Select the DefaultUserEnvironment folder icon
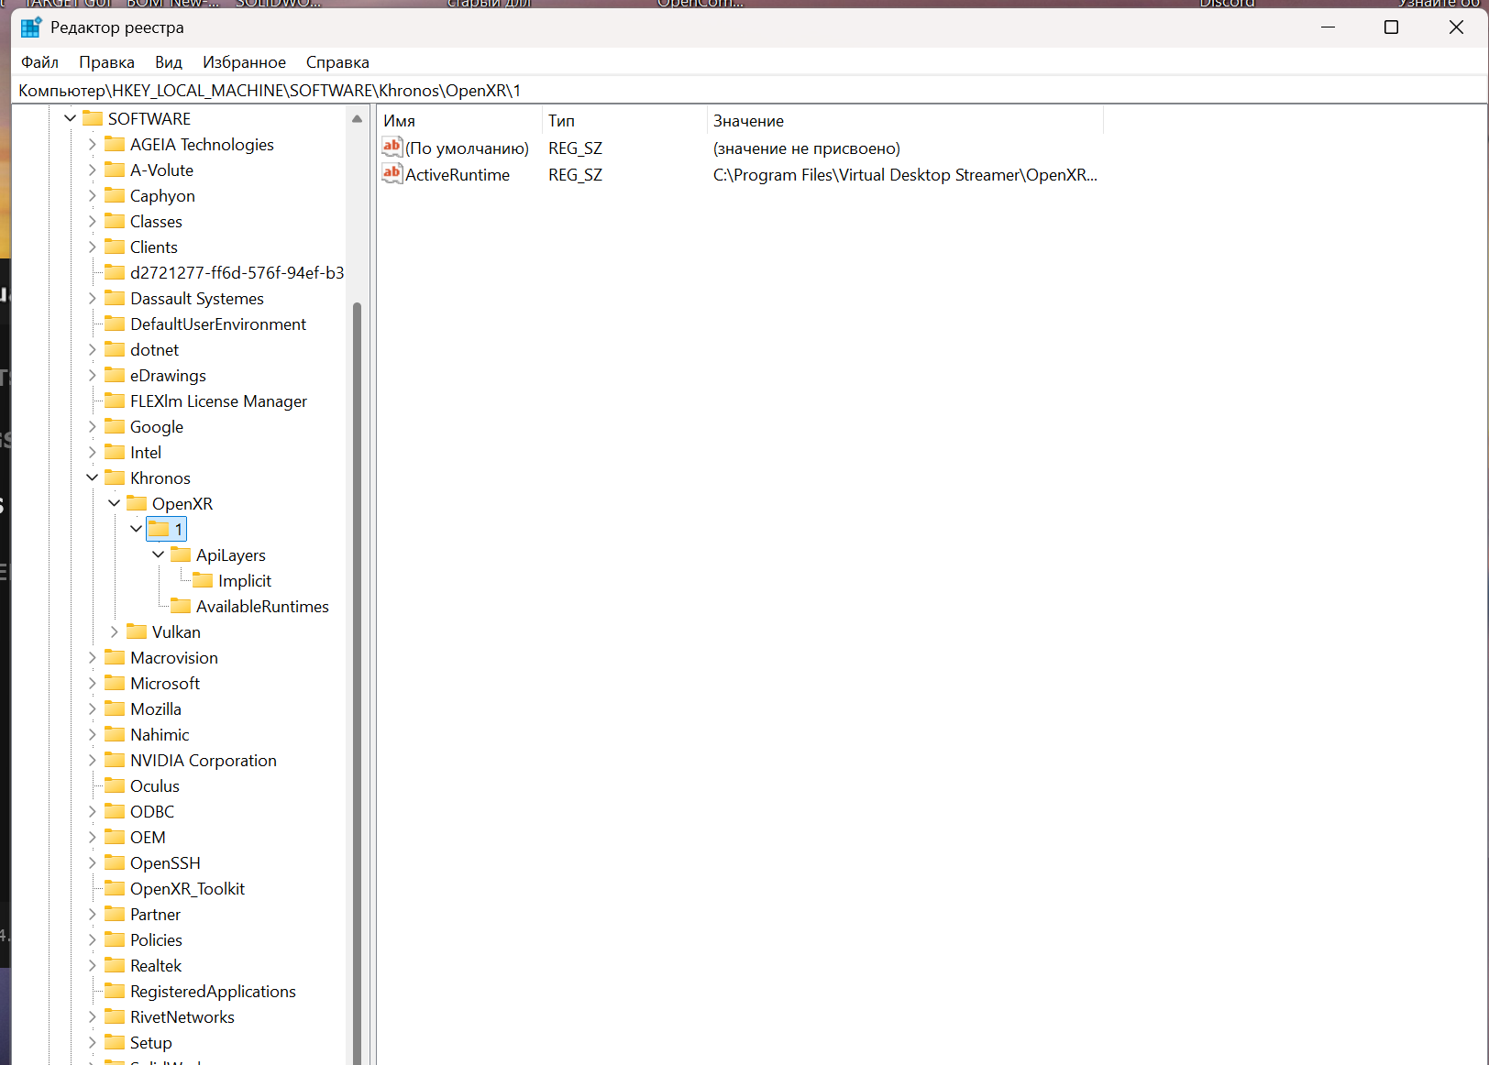 point(115,324)
